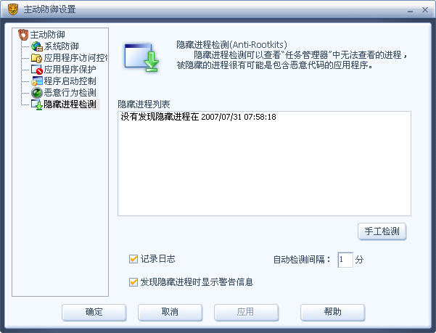This screenshot has height=333, width=436.
Task: Select the 恶意行为检测 tree entry text
Action: tap(70, 93)
